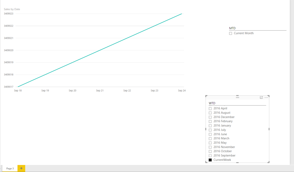Tick the 2016 December checkbox
Viewport: 294px width, 172px height.
210,117
